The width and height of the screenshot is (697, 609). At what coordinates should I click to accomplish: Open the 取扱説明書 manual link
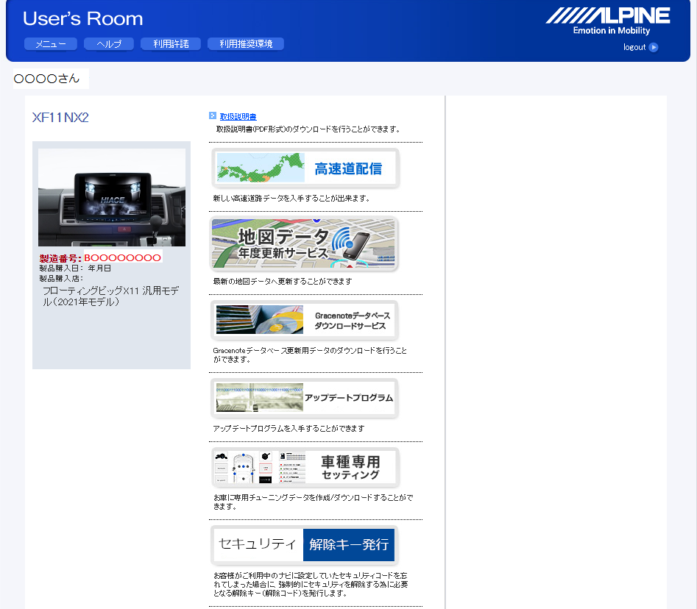pyautogui.click(x=238, y=116)
